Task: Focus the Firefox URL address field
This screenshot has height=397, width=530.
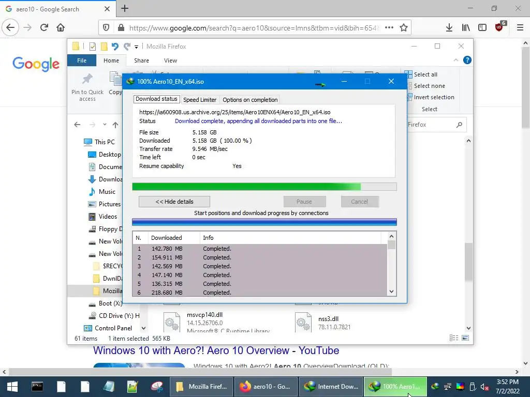Action: click(x=253, y=28)
